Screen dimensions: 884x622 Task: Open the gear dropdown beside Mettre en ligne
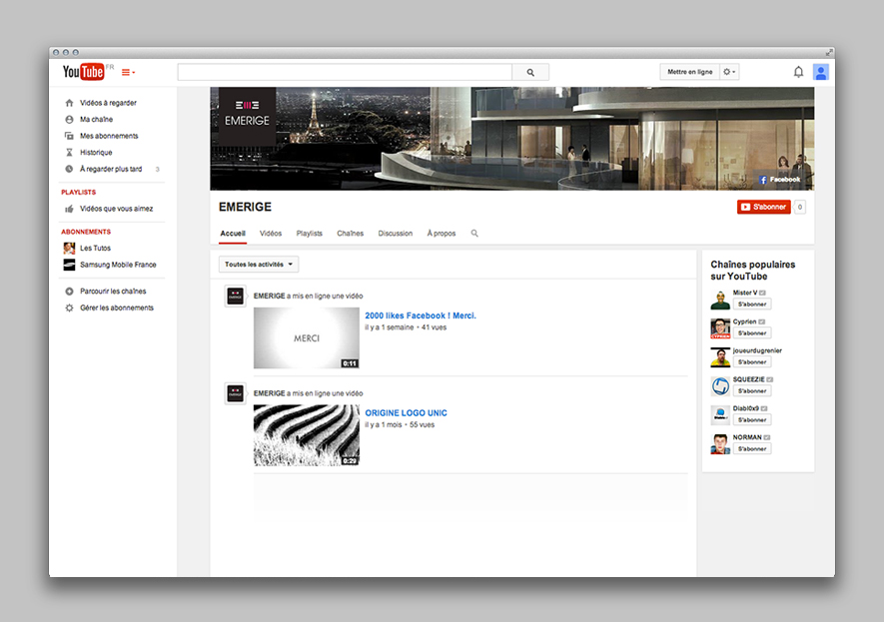(x=729, y=72)
